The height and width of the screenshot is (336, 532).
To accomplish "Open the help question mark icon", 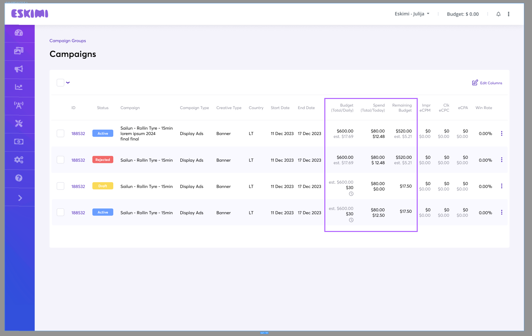I will pyautogui.click(x=19, y=178).
